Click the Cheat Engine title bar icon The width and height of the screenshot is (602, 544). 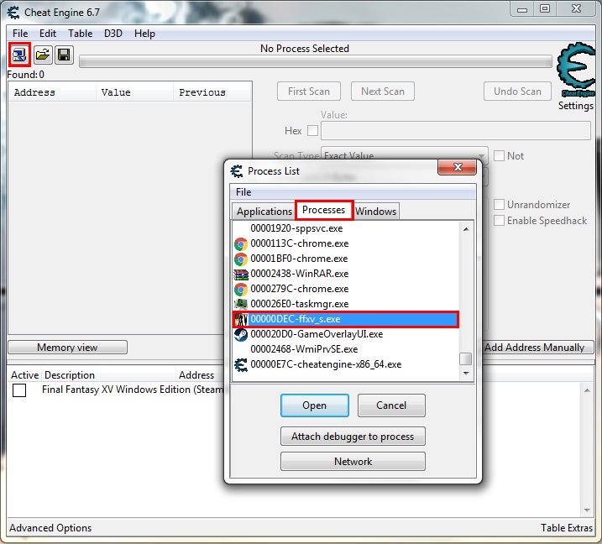13,13
